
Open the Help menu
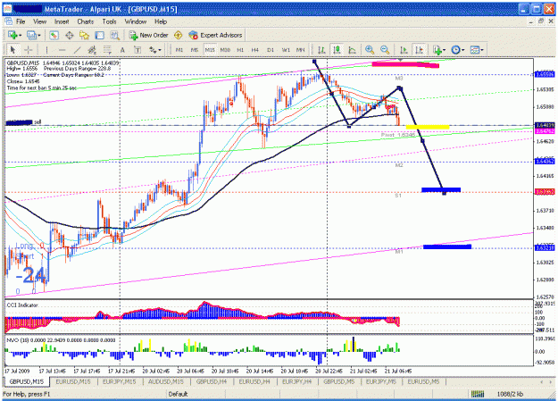coord(161,21)
